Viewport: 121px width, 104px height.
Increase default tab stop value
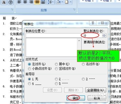[x=104, y=34]
